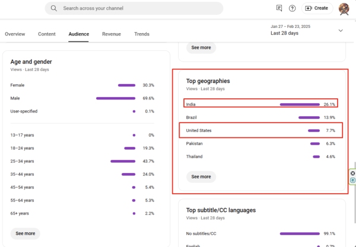Click See more in the top-right card

tap(201, 47)
